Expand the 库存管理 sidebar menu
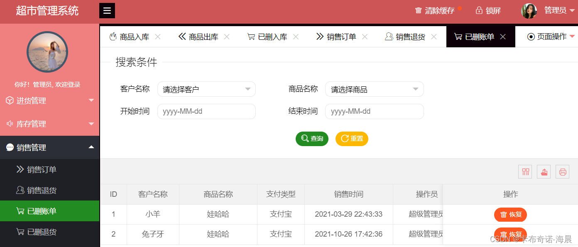Viewport: 578px width, 247px height. (x=50, y=124)
